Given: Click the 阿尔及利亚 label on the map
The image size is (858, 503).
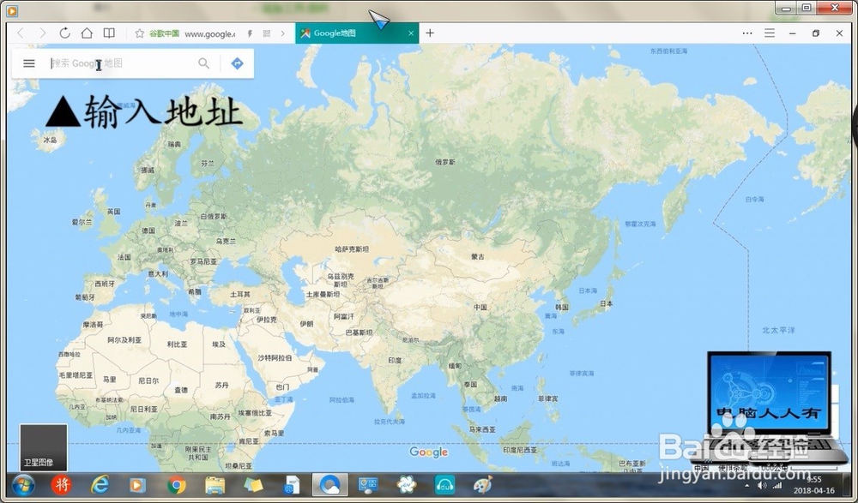Looking at the screenshot, I should tap(124, 340).
